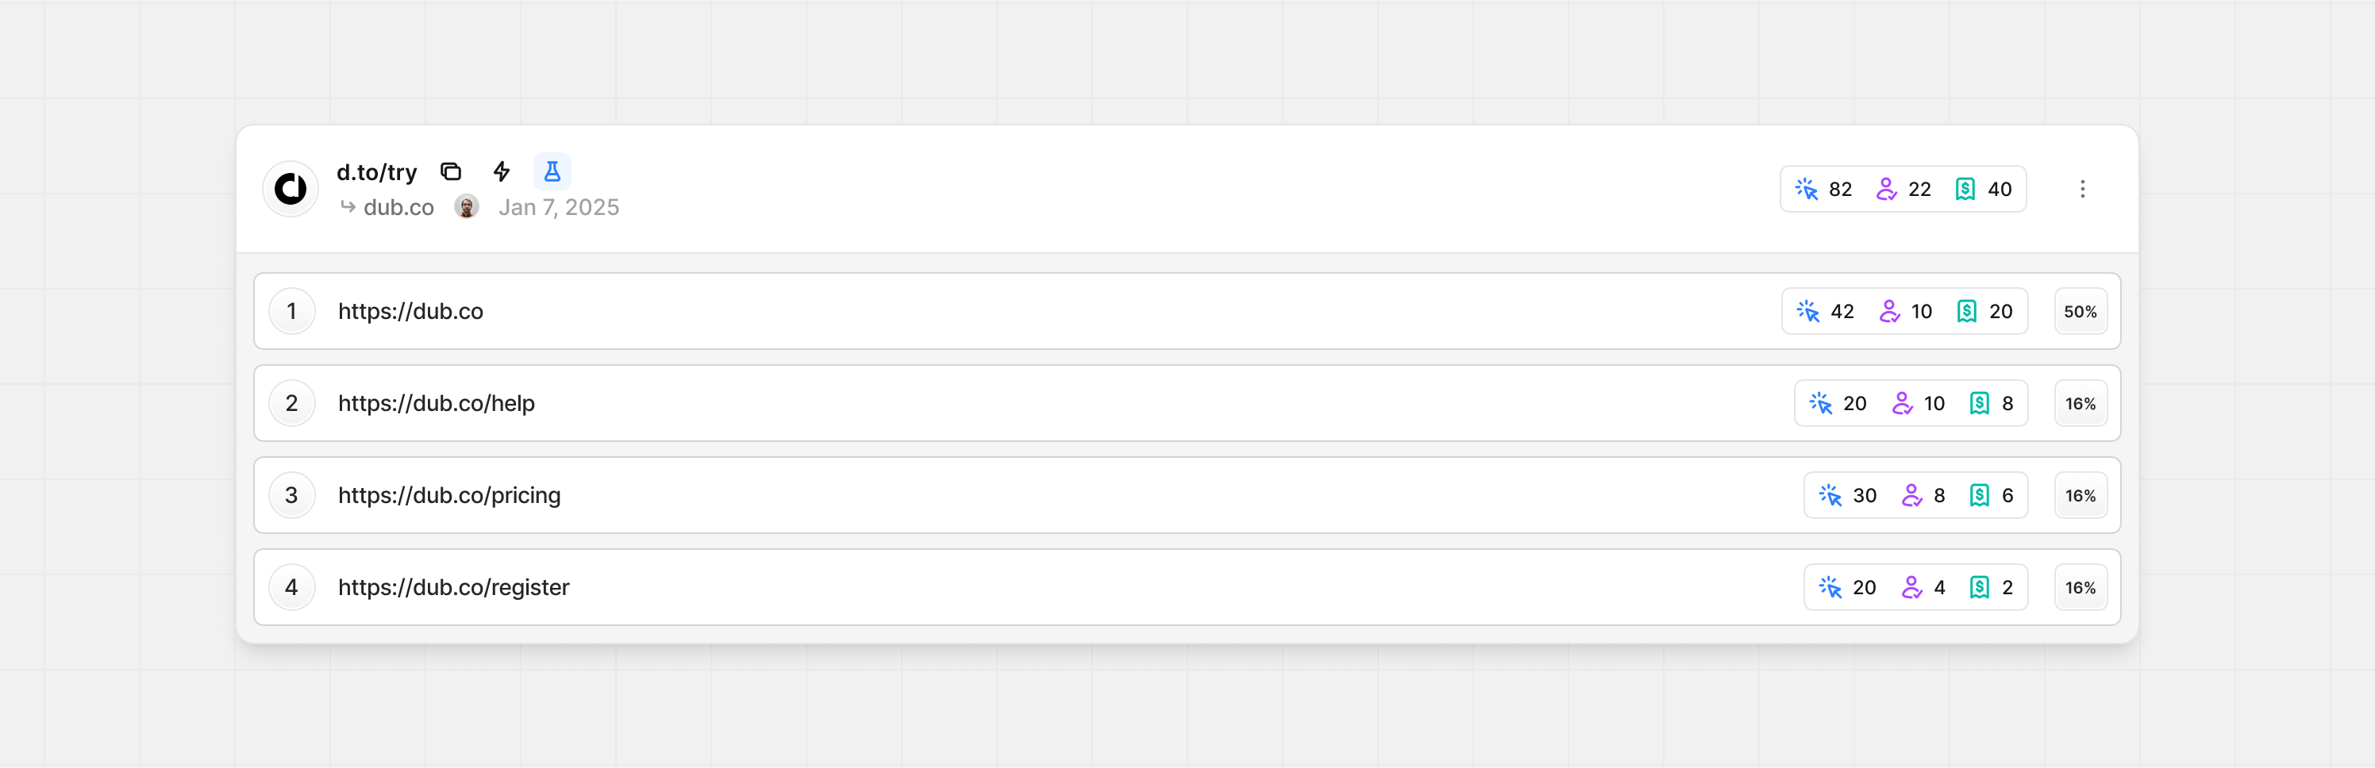Open the dub.co destination link
Image resolution: width=2375 pixels, height=768 pixels.
398,207
